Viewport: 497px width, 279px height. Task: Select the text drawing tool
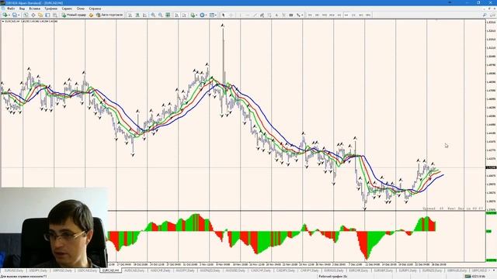(276, 15)
